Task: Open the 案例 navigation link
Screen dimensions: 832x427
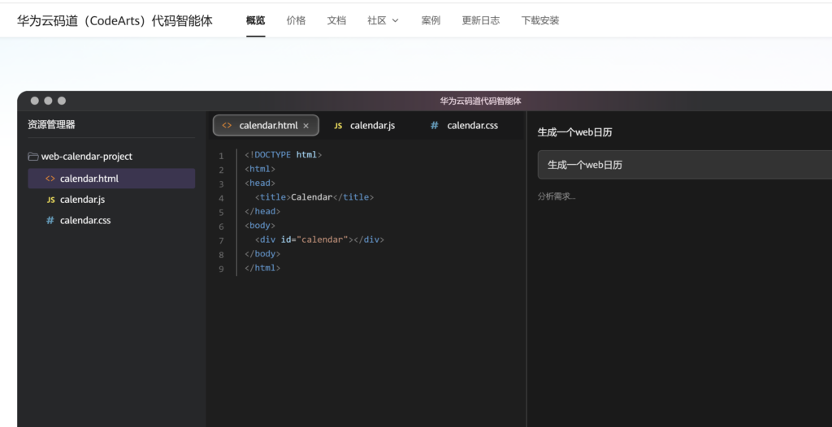Action: [x=431, y=20]
